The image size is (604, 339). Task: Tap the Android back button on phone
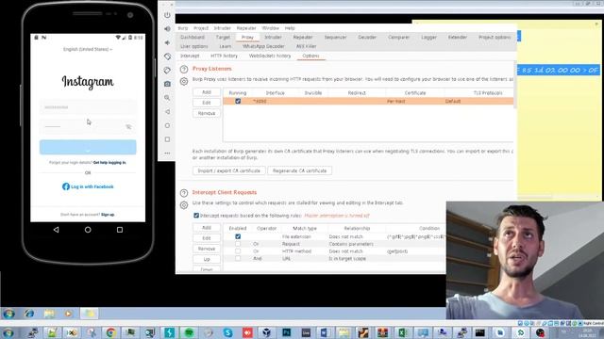point(57,230)
